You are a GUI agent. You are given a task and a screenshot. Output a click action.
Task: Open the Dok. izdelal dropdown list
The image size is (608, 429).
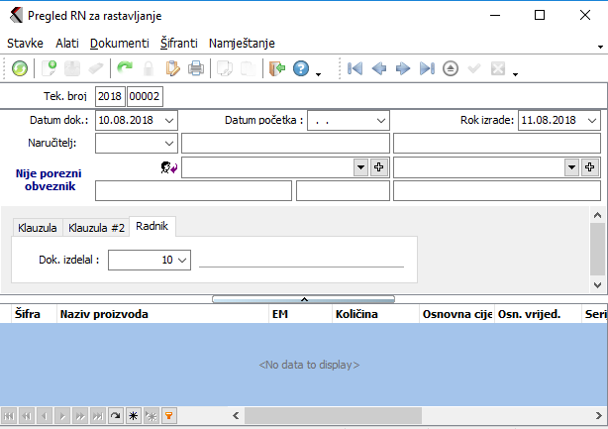pos(181,260)
